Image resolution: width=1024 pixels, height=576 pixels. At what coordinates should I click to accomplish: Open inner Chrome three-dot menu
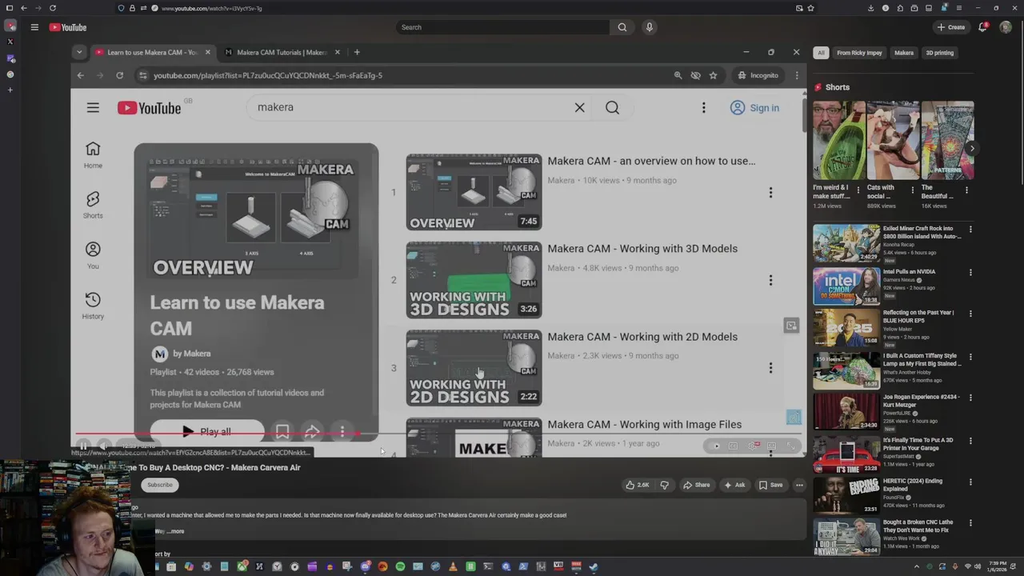pos(797,75)
